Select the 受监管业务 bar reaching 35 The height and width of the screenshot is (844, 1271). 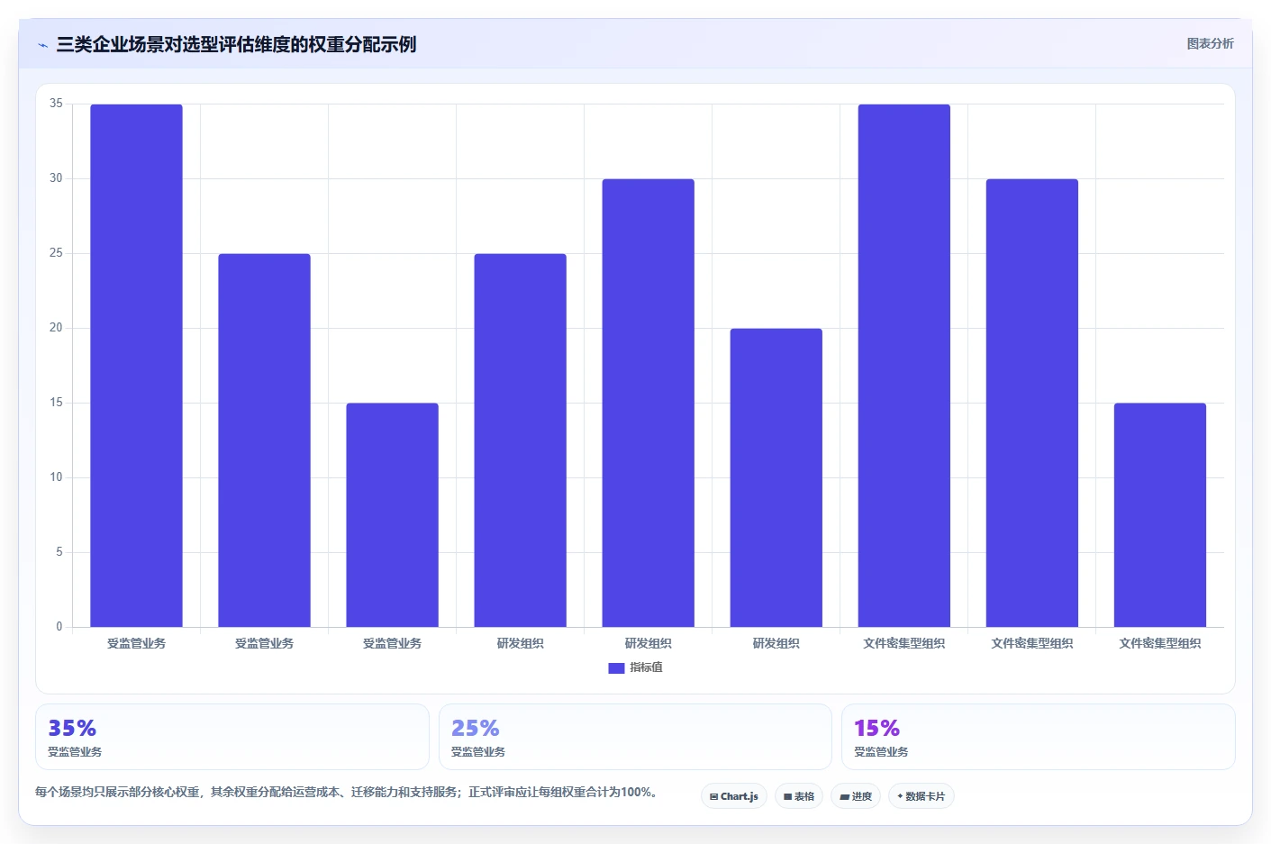(136, 366)
